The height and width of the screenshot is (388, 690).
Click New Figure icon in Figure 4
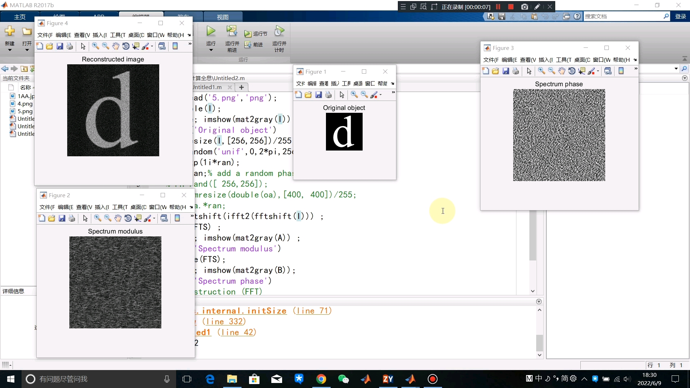pyautogui.click(x=40, y=46)
